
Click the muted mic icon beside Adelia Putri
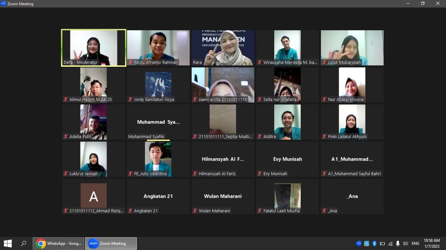click(x=66, y=137)
